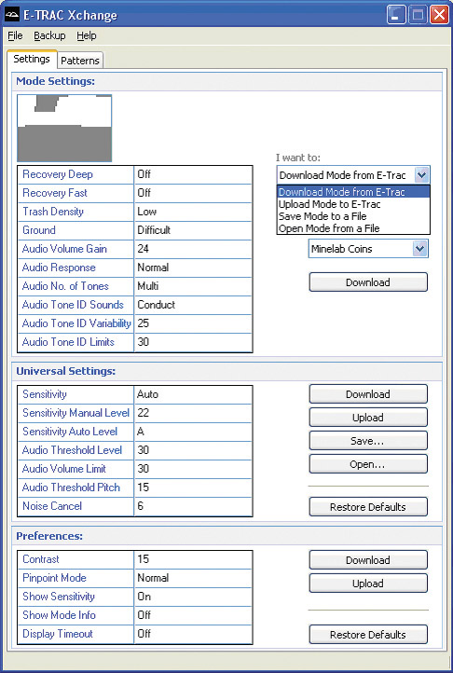Screen dimensions: 453x673
Task: Click the Pinpoint Mode value 'Normal'
Action: 193,578
